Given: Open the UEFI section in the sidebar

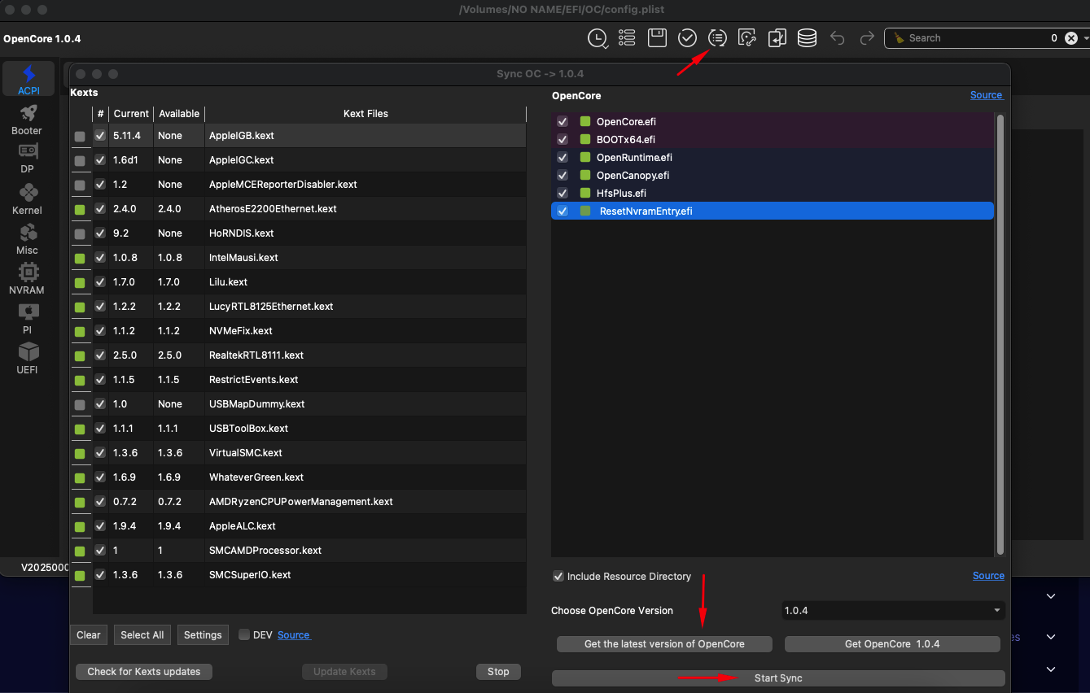Looking at the screenshot, I should coord(27,359).
